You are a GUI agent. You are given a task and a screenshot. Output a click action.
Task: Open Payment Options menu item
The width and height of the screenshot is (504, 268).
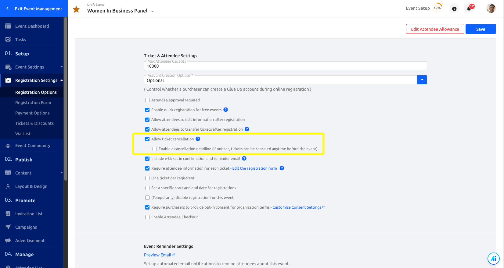[32, 113]
